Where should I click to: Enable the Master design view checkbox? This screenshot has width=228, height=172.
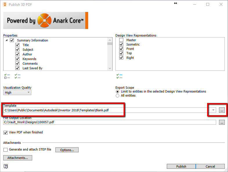pyautogui.click(x=121, y=40)
